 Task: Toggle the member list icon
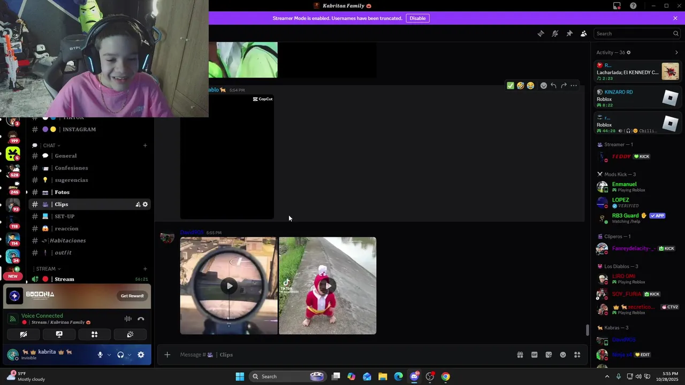[584, 34]
